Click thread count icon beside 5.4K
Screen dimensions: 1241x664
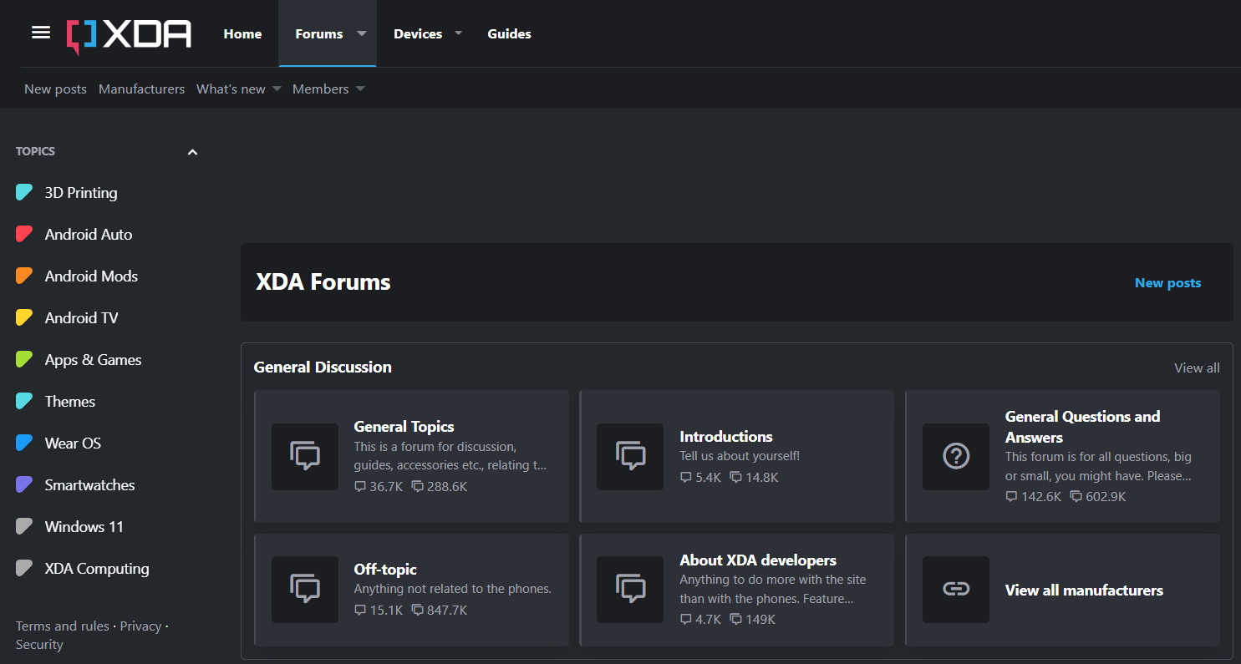click(686, 478)
